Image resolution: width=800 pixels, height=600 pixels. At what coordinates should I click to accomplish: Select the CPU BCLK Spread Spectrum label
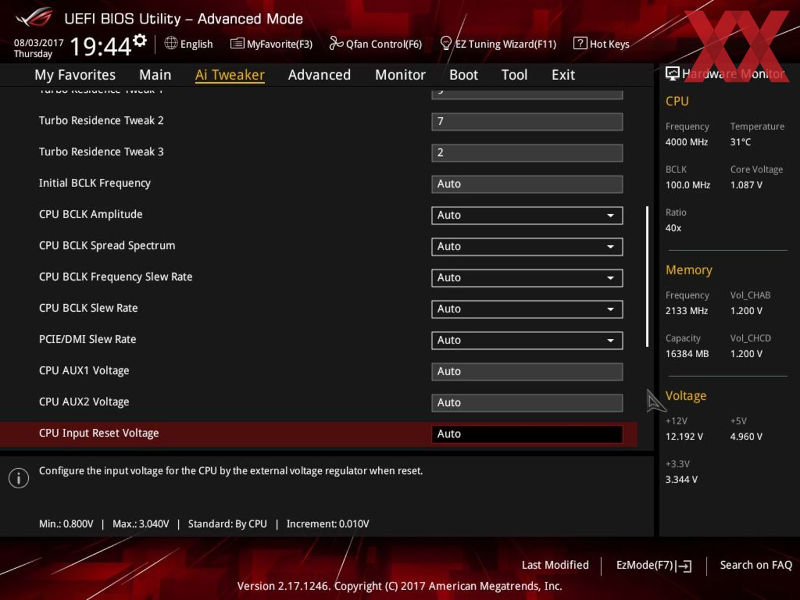107,245
